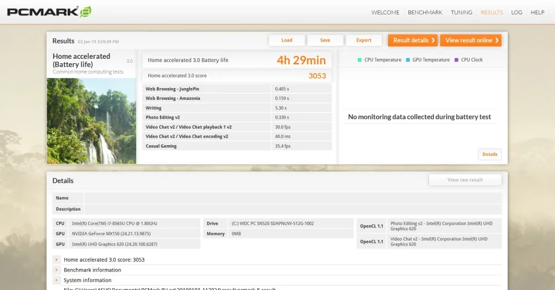555x290 pixels.
Task: Open the Help tab
Action: pos(537,12)
